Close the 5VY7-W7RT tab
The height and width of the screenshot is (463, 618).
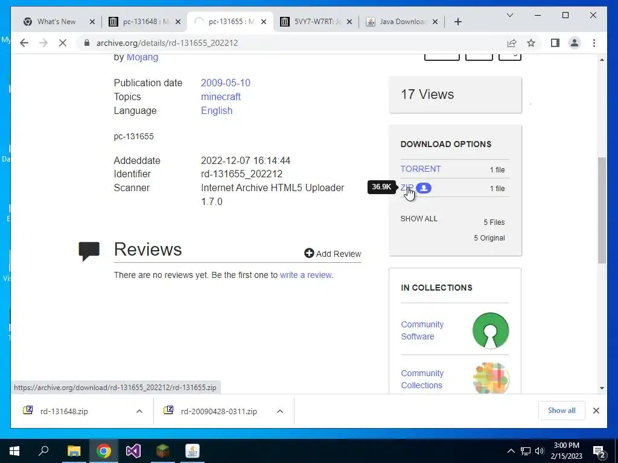pyautogui.click(x=349, y=22)
